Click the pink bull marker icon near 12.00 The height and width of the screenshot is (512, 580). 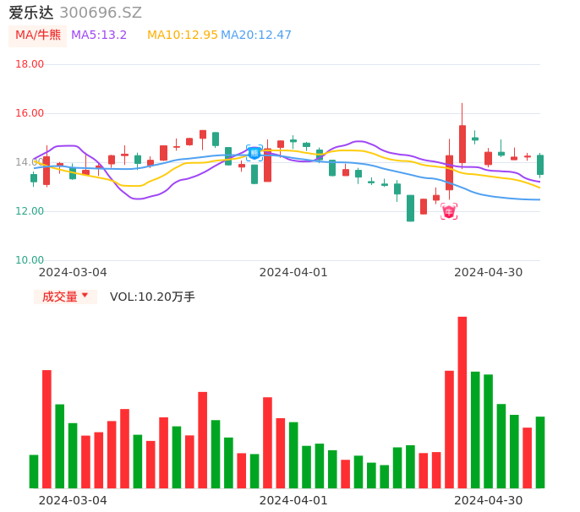click(449, 211)
